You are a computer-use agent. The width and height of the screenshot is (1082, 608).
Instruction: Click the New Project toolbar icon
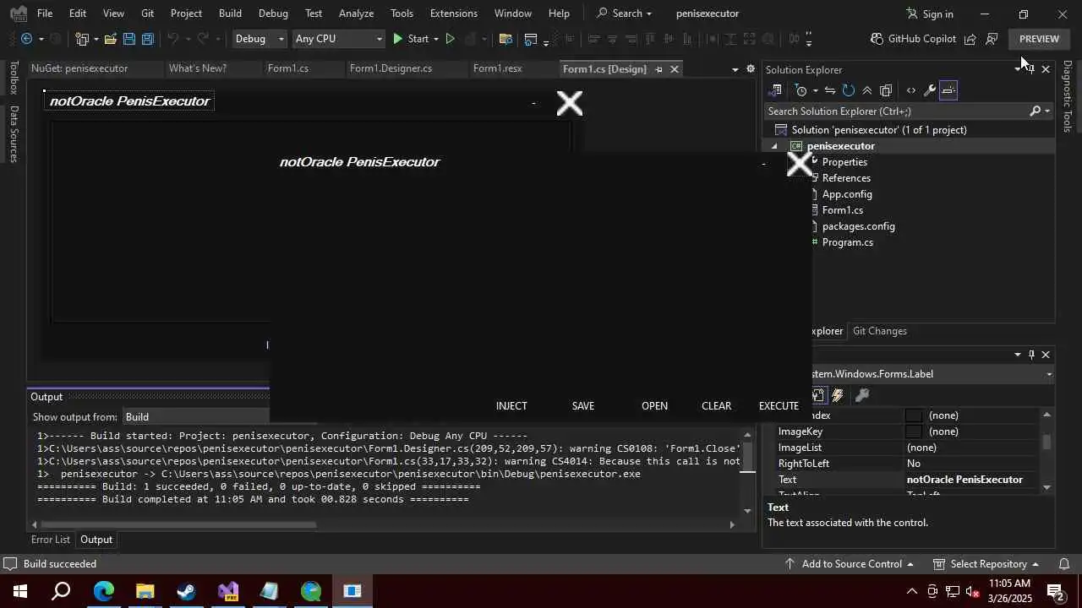tap(82, 39)
